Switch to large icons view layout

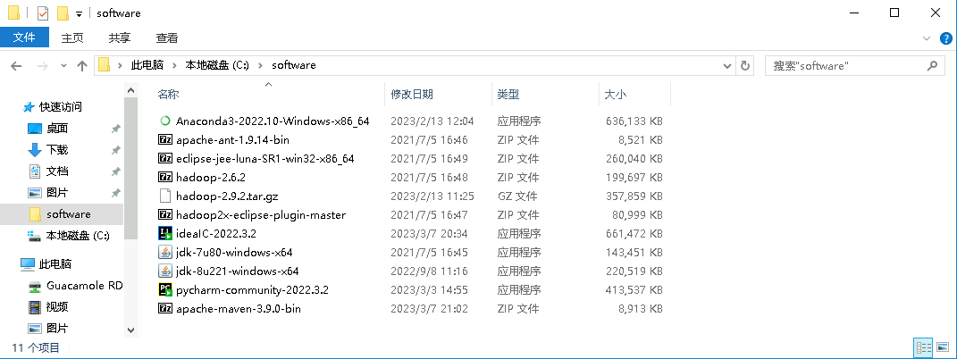[943, 347]
